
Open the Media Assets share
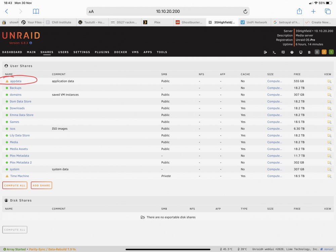pos(18,149)
